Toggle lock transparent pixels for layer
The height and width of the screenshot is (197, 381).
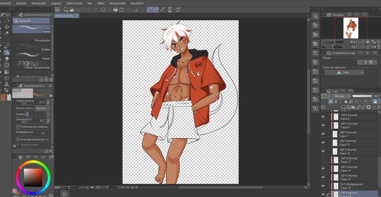[x=351, y=101]
